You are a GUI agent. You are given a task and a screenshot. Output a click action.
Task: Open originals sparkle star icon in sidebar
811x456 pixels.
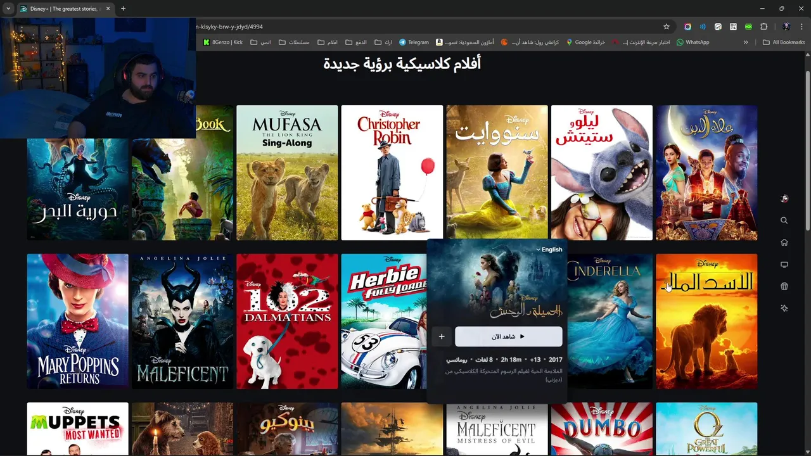click(x=784, y=308)
